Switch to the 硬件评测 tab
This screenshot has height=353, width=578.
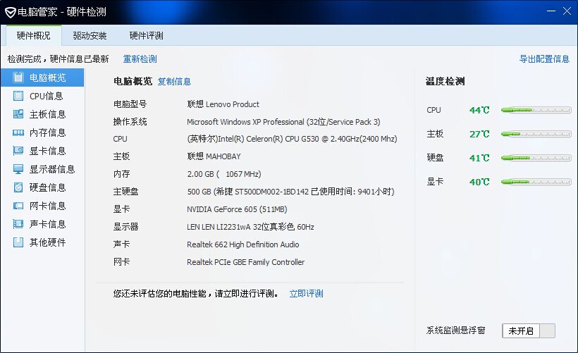coord(146,35)
